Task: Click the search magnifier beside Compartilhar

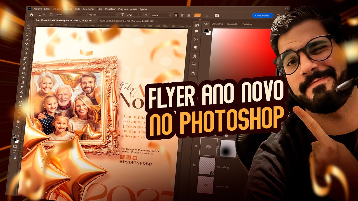Action: point(278,16)
